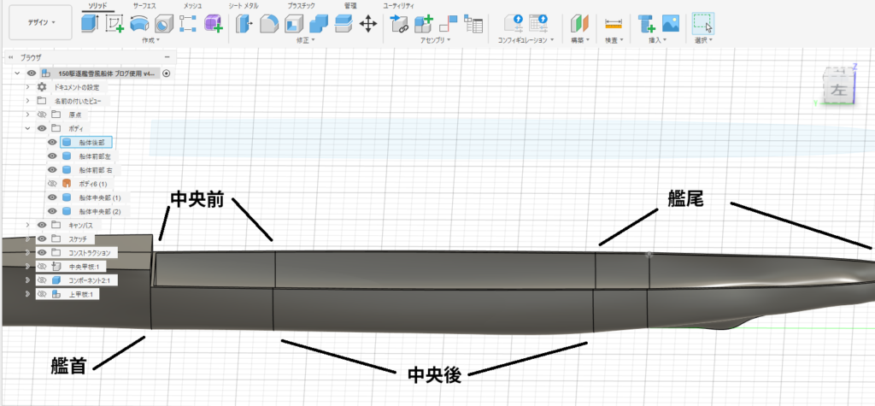This screenshot has height=406, width=875.
Task: Click the Create Form icon
Action: coord(213,23)
